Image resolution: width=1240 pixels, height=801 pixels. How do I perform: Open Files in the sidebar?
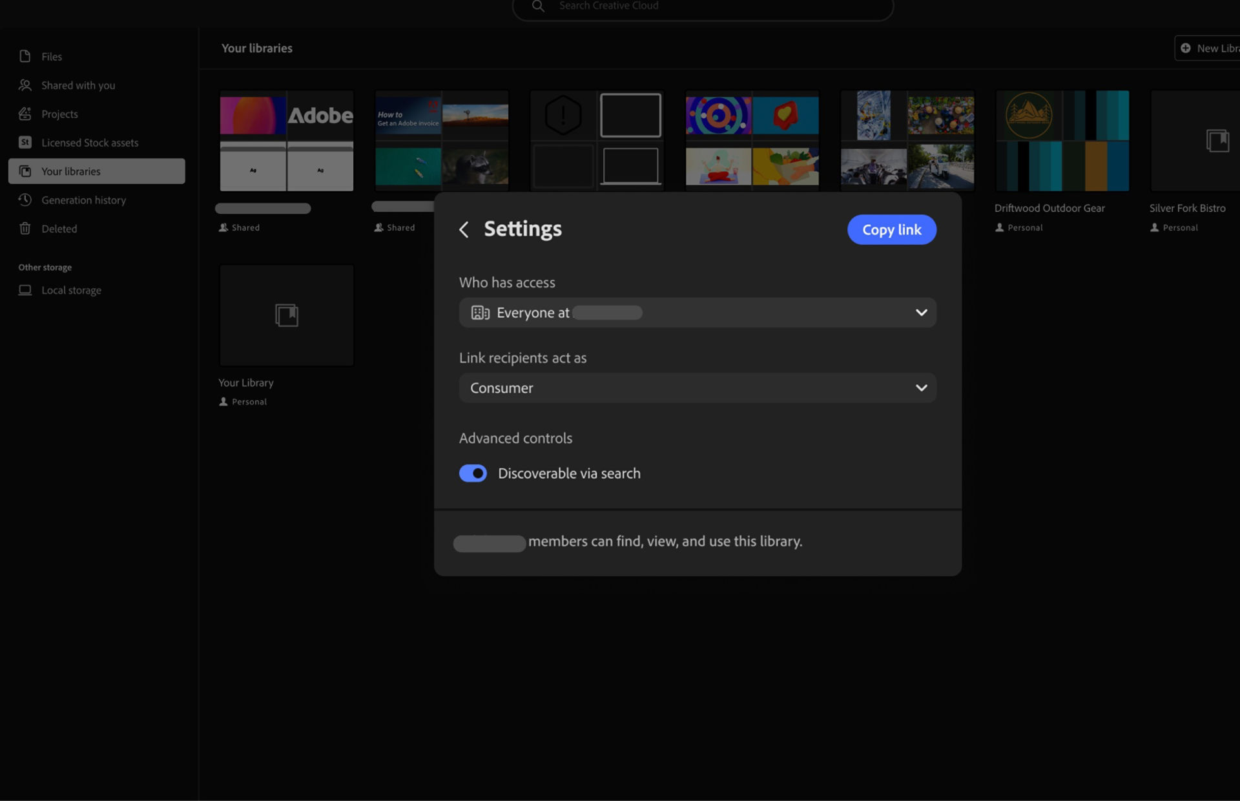[97, 56]
